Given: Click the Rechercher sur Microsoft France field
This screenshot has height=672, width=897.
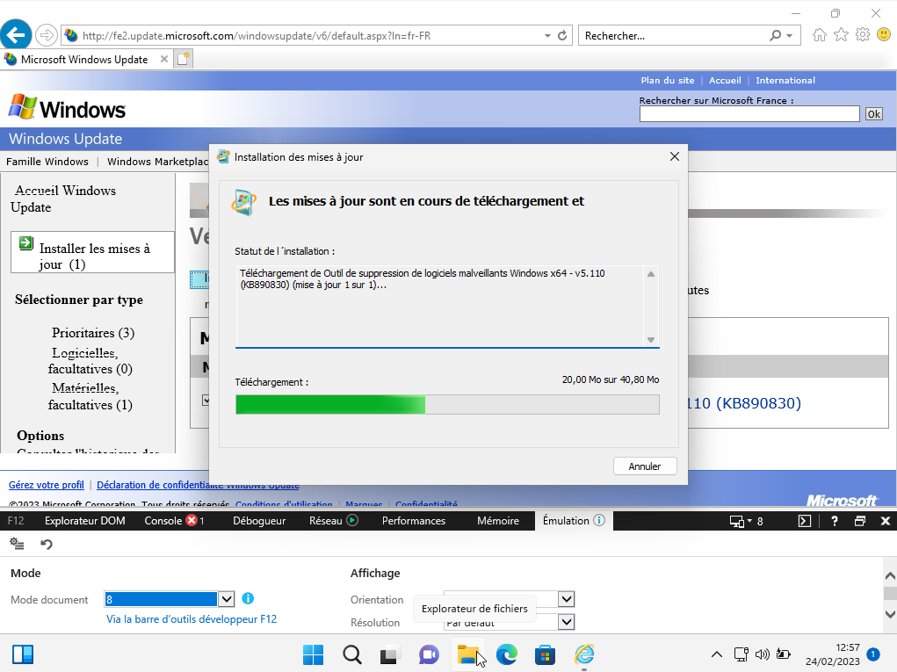Looking at the screenshot, I should [x=749, y=114].
